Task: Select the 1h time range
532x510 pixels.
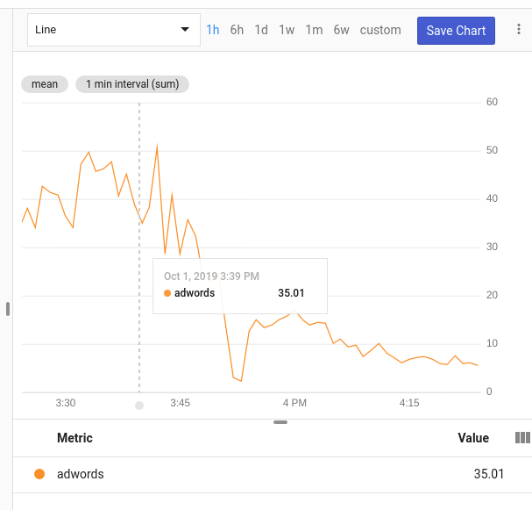Action: [213, 30]
